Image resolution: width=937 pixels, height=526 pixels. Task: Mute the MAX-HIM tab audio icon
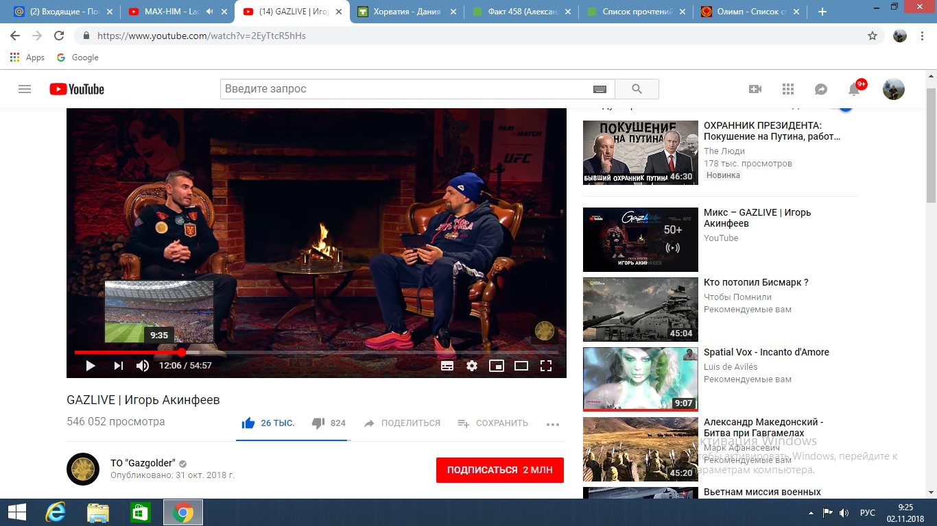point(209,12)
